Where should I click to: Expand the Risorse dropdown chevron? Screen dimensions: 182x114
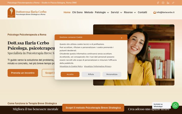pyautogui.click(x=135, y=12)
